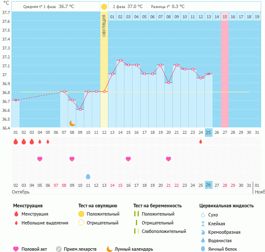Click the medication pill icon in legend

(x=59, y=249)
